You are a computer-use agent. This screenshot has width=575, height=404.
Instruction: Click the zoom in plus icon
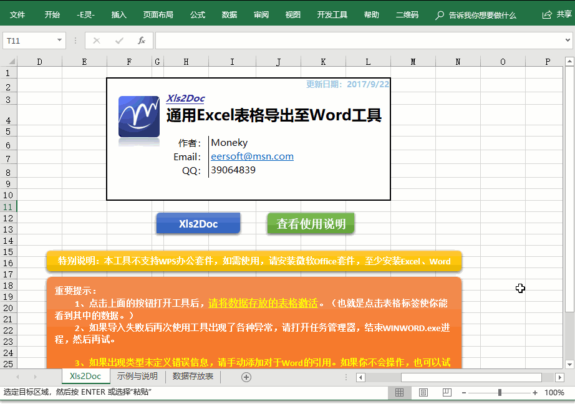(535, 393)
